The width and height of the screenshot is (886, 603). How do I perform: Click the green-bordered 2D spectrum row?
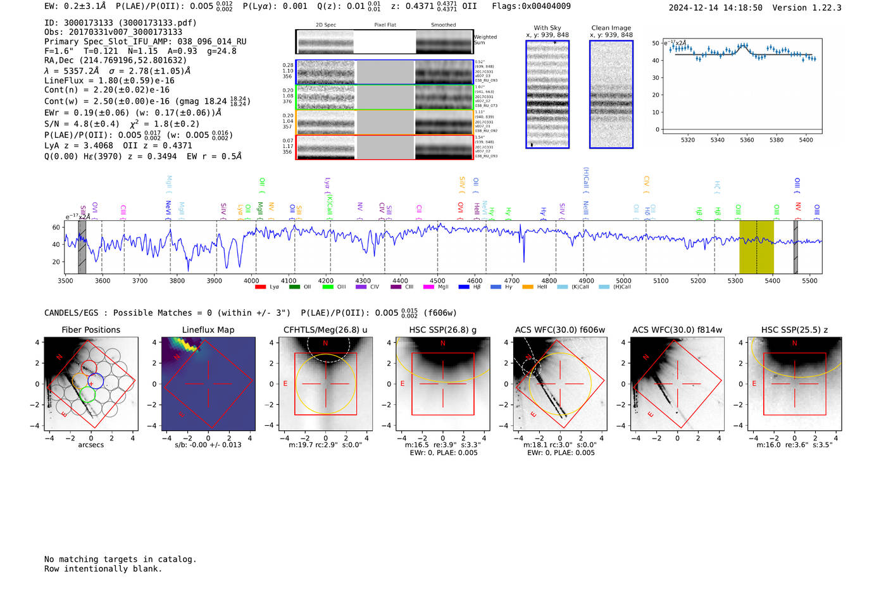pyautogui.click(x=384, y=97)
